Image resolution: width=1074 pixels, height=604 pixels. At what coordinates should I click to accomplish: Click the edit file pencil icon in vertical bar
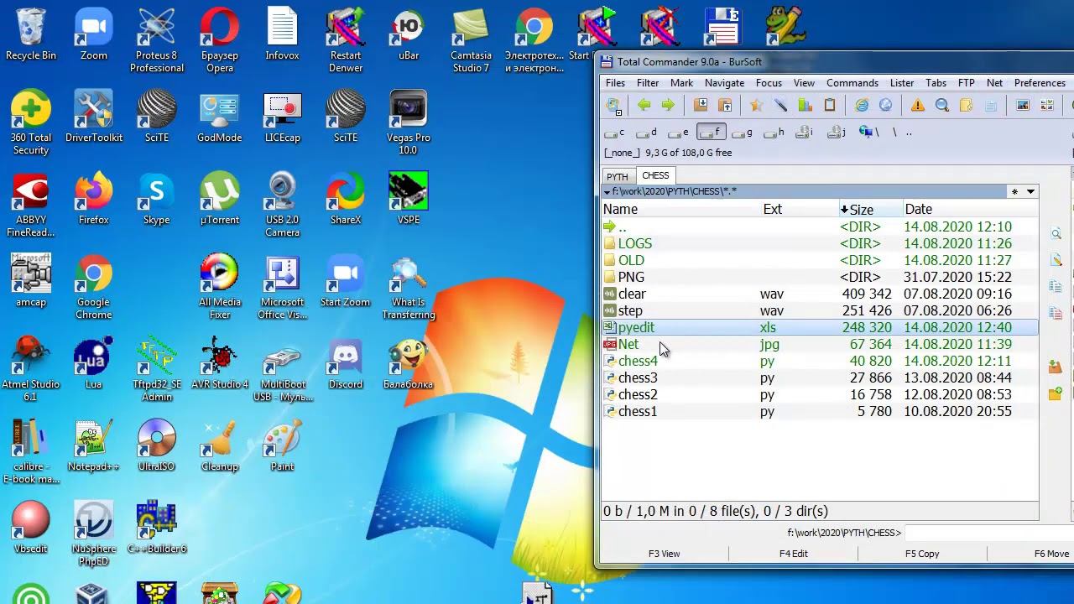point(1056,261)
